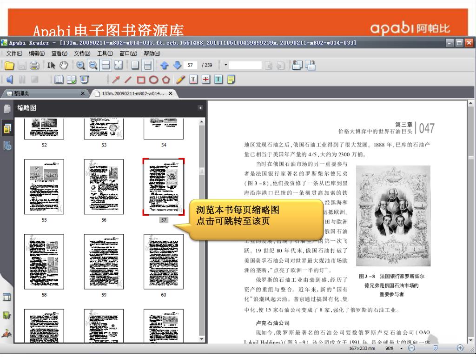
Task: Click the open book icon
Action: pos(59,79)
